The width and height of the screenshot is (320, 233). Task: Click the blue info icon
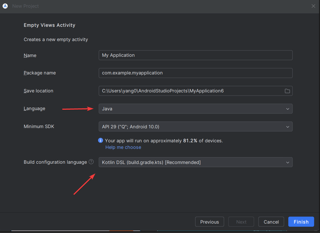click(x=100, y=140)
